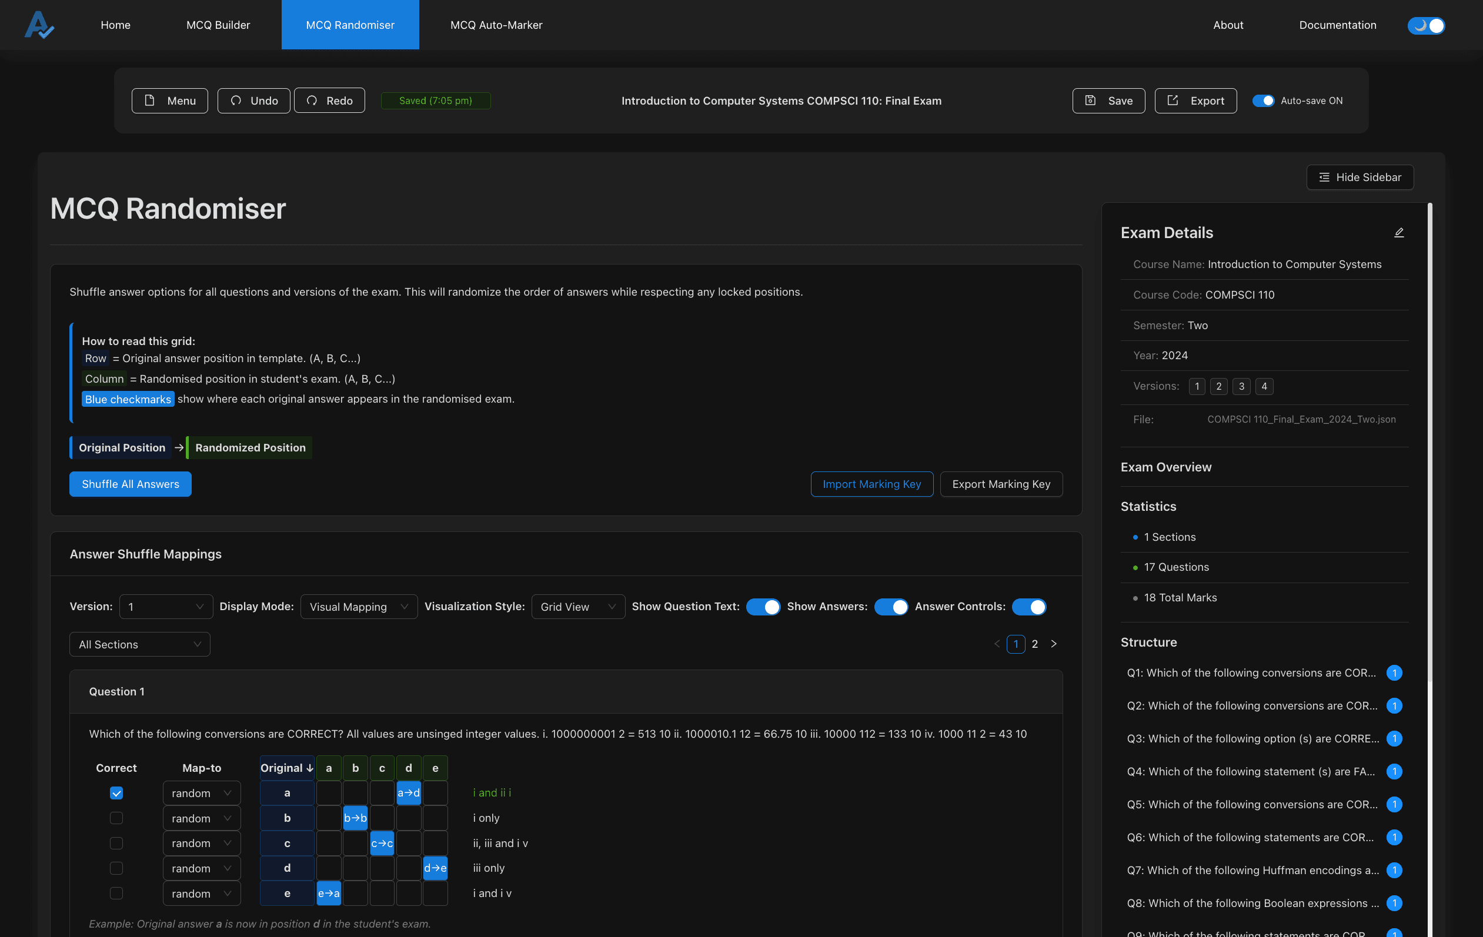Turn off Auto-save toggle

point(1262,101)
